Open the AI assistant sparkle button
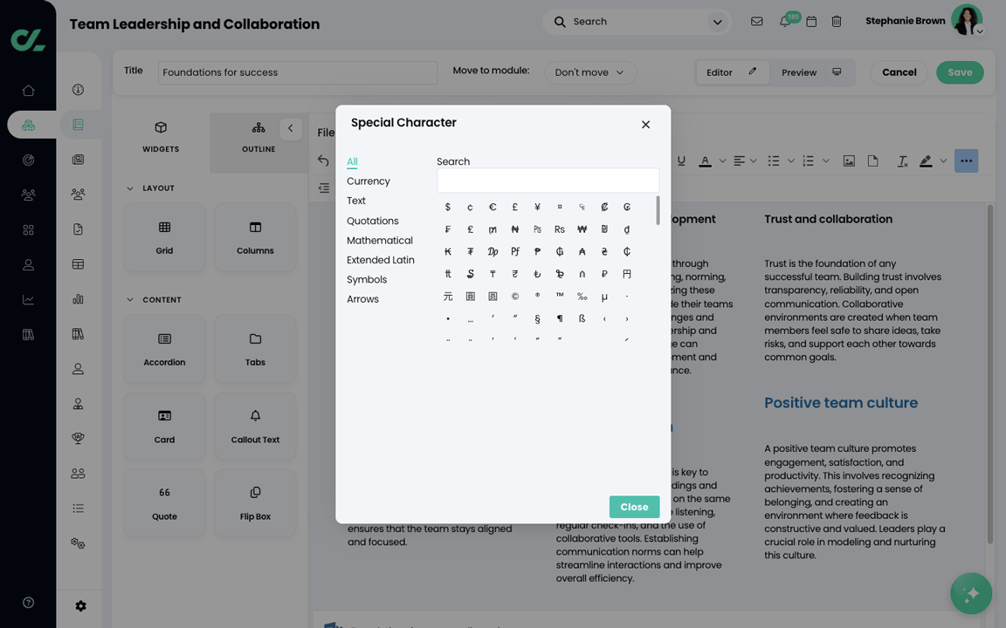This screenshot has width=1006, height=628. pos(971,593)
